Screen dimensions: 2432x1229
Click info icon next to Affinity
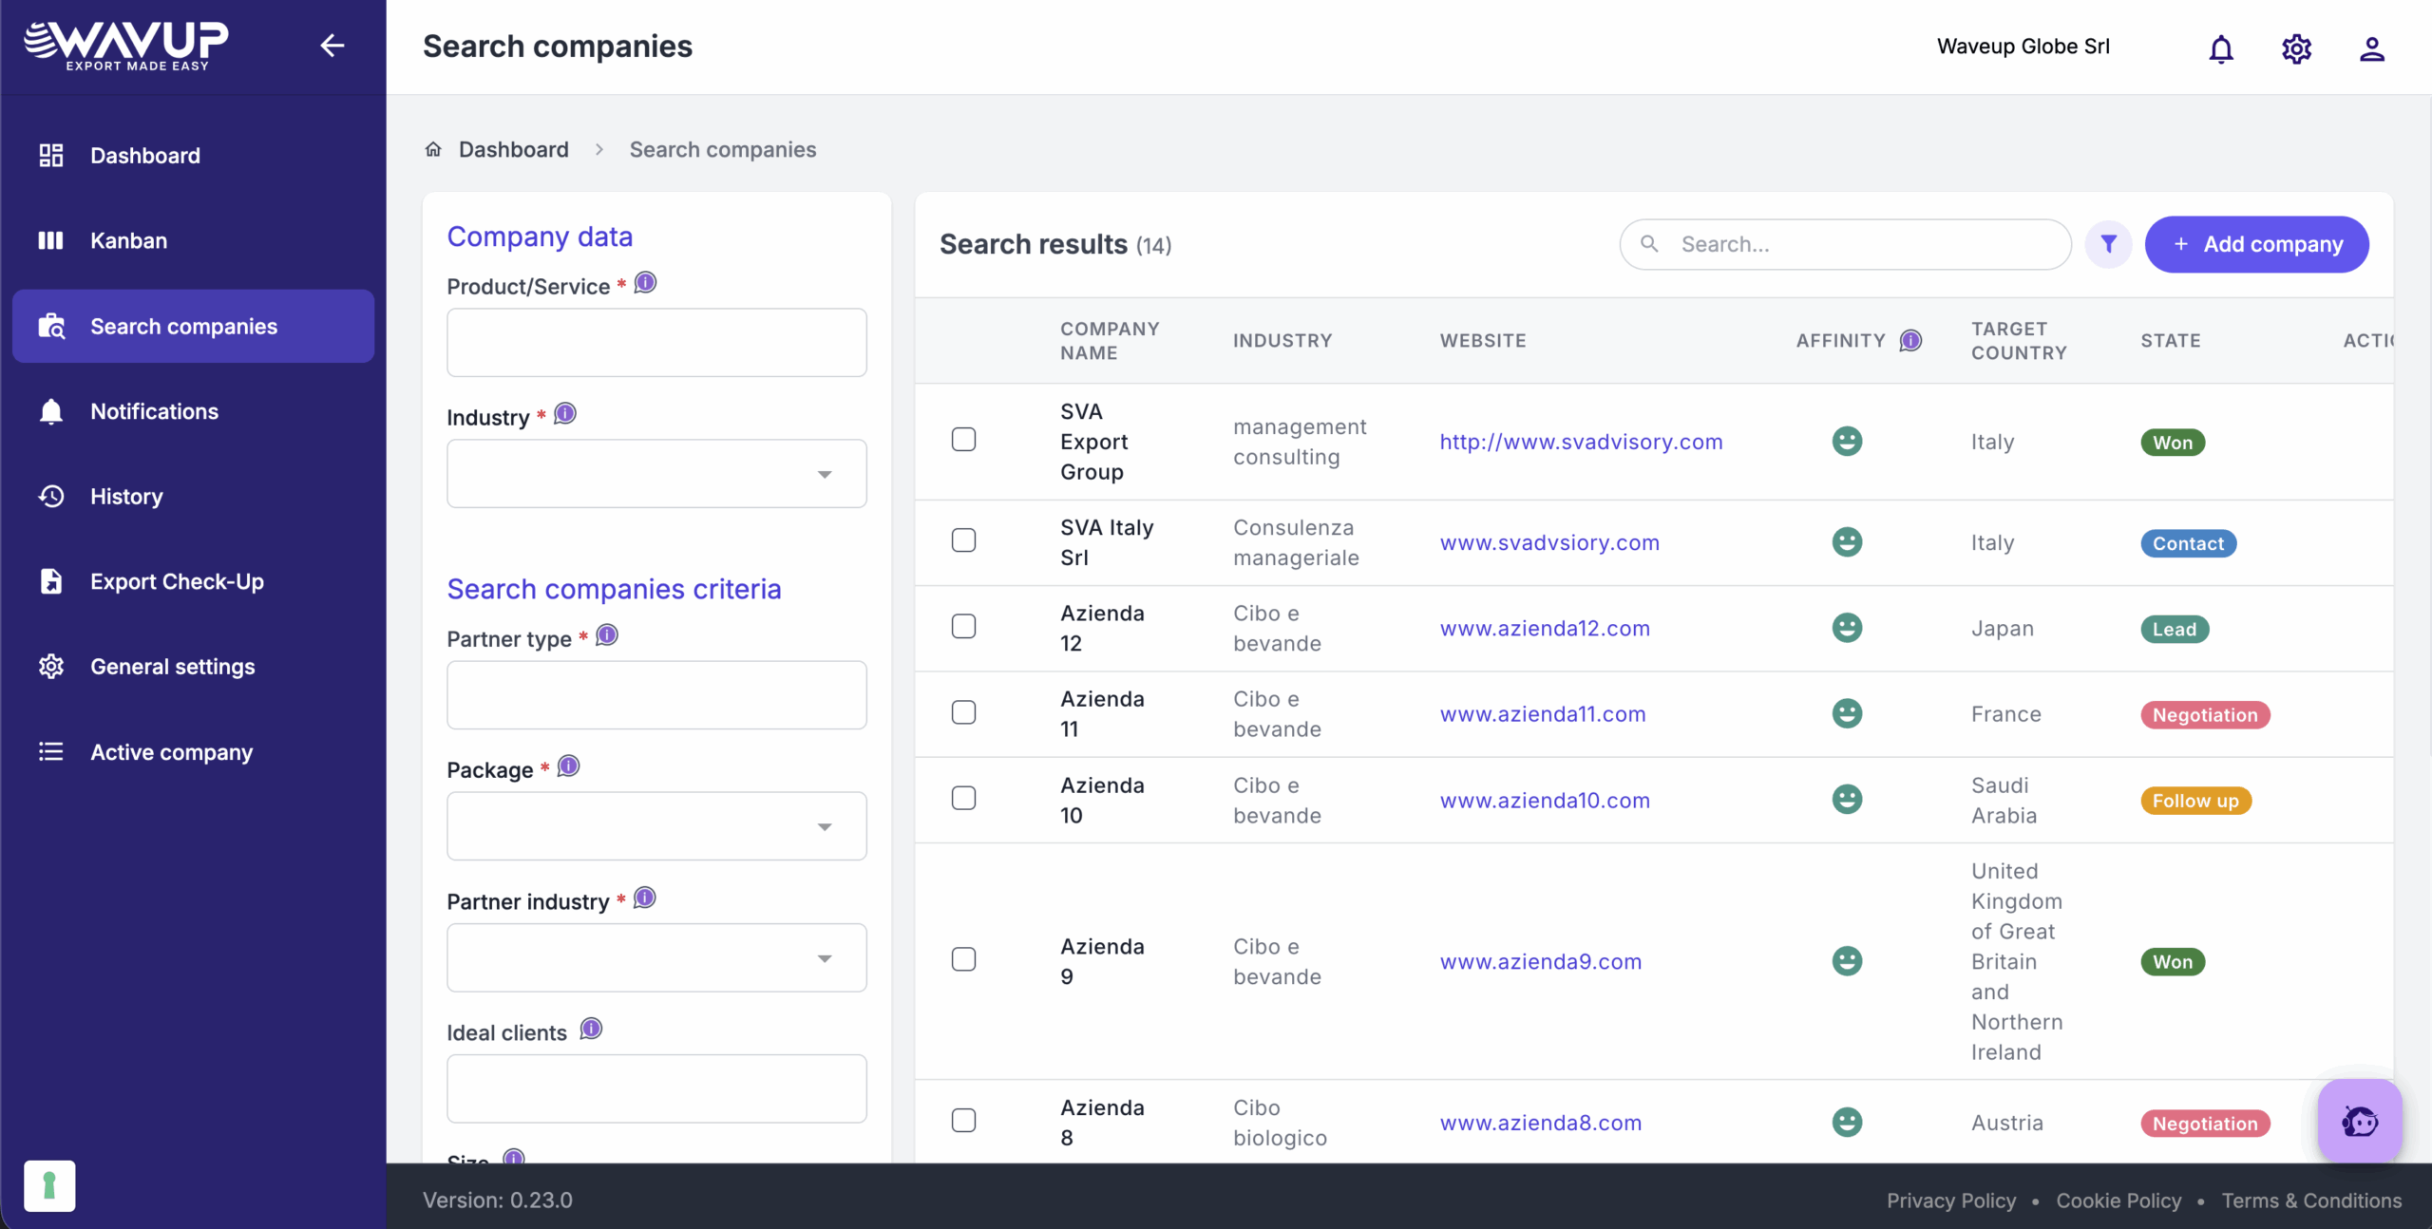1910,340
